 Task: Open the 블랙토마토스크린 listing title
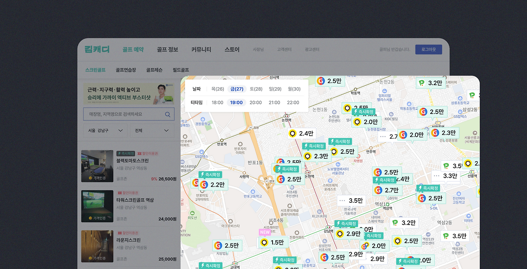(133, 161)
